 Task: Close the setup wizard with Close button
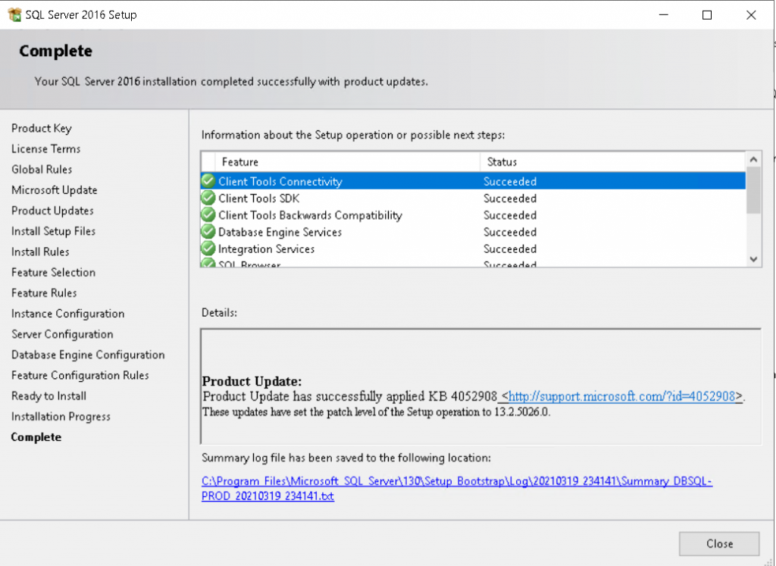click(x=719, y=544)
